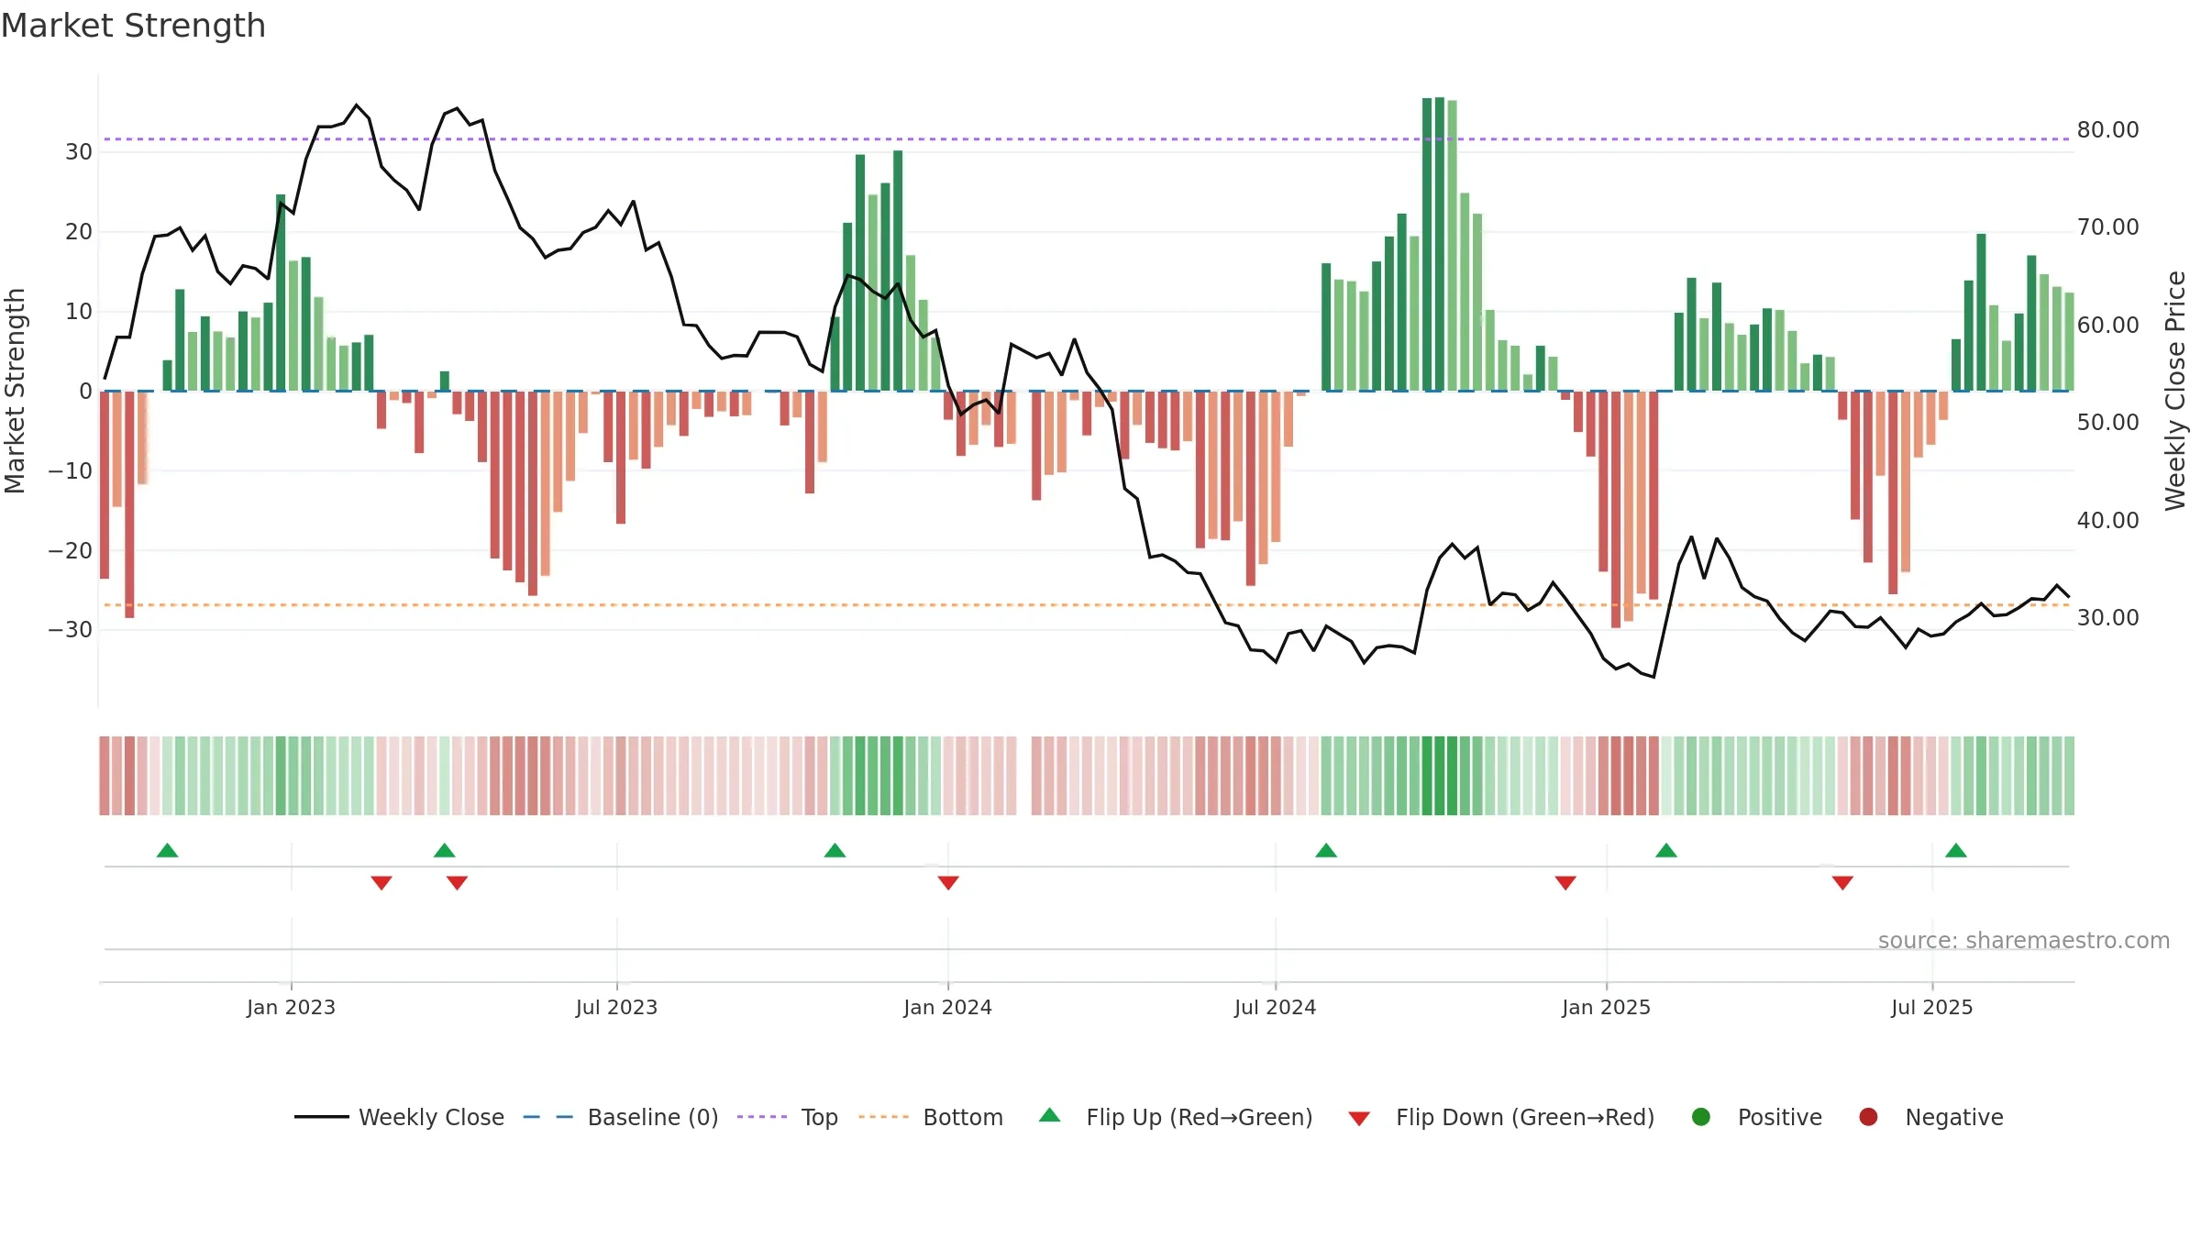This screenshot has width=2201, height=1238.
Task: Toggle the Negative legend entry
Action: [1930, 1117]
